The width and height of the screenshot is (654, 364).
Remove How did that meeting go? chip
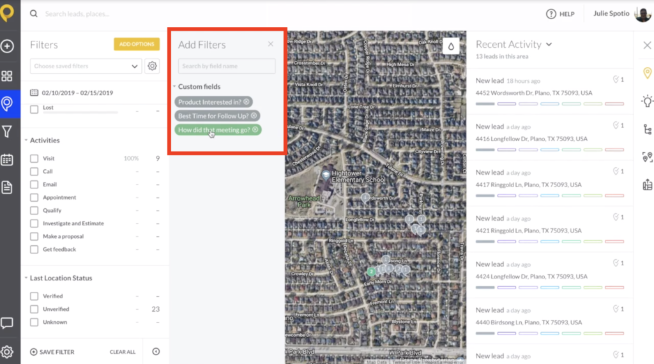coord(255,130)
